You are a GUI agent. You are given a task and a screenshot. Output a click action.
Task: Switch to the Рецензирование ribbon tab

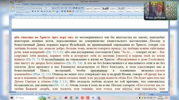coord(67,4)
